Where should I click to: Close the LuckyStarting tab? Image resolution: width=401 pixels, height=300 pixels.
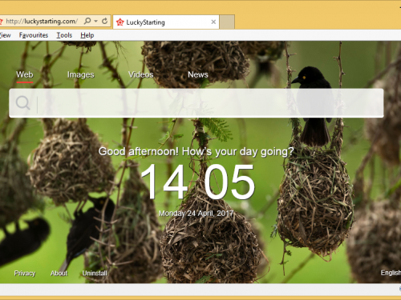[213, 22]
